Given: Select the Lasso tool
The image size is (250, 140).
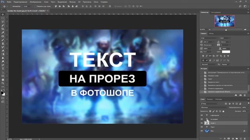Looking at the screenshot, I should coord(3,22).
